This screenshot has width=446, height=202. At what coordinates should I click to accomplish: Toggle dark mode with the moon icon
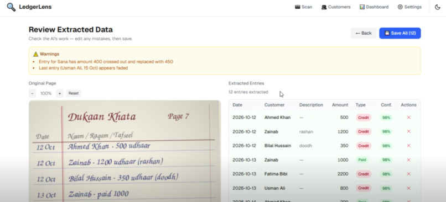point(438,7)
